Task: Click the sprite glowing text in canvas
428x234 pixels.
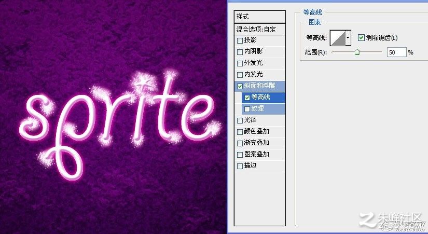Action: (120, 126)
